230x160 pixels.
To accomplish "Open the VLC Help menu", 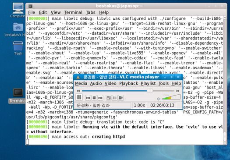I will [x=176, y=83].
